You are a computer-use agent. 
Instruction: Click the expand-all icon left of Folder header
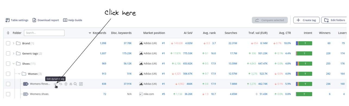pyautogui.click(x=8, y=33)
